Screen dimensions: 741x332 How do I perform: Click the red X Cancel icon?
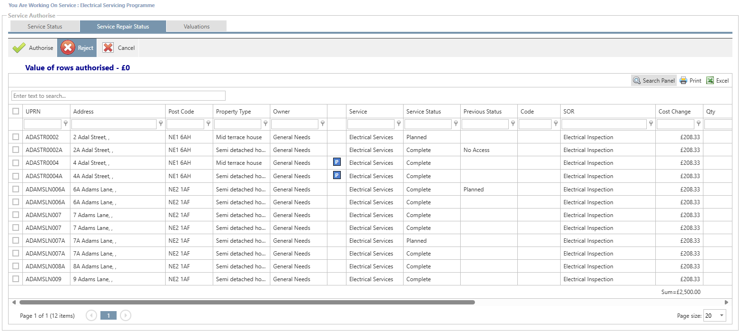[x=109, y=48]
